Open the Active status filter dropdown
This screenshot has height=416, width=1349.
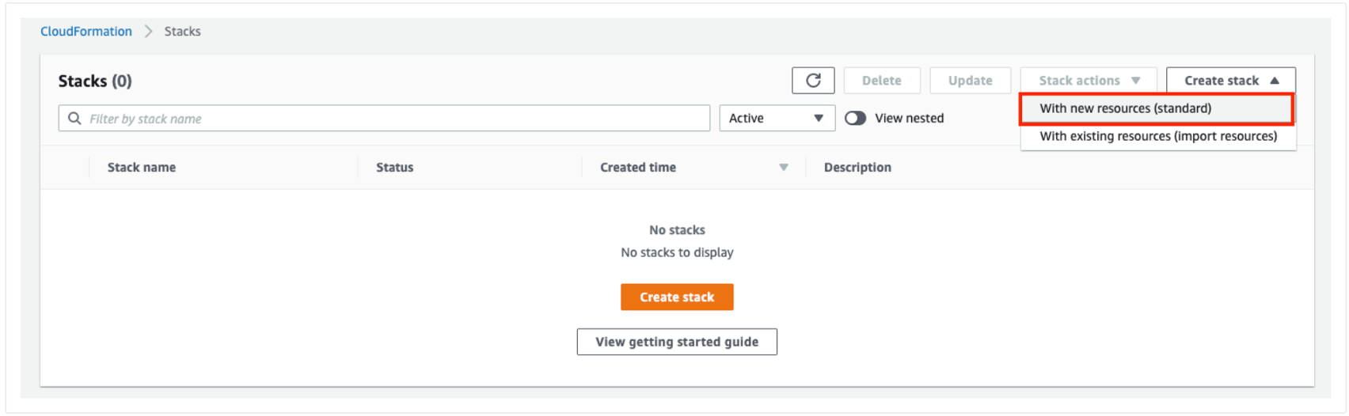tap(777, 119)
